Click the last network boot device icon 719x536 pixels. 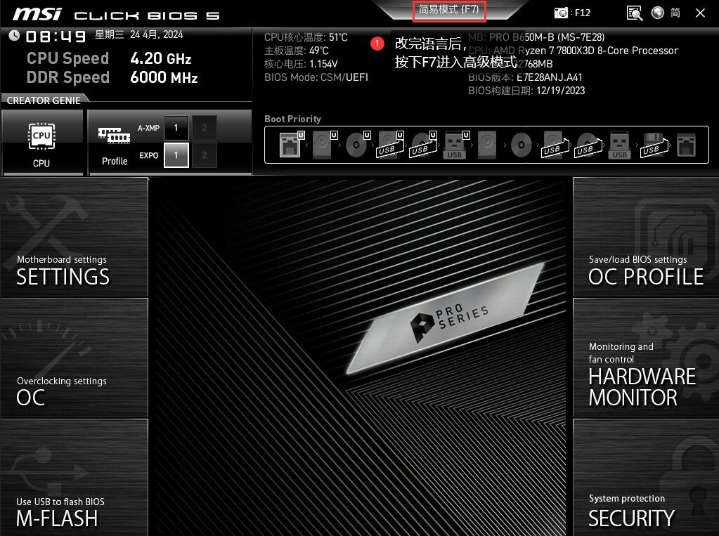685,145
